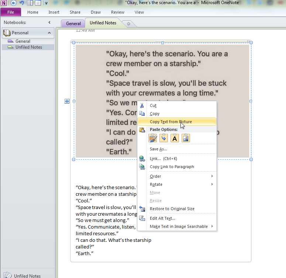Click the Back navigation arrow in the quick access toolbar
Viewport: 286px width, 278px height.
pyautogui.click(x=14, y=3)
